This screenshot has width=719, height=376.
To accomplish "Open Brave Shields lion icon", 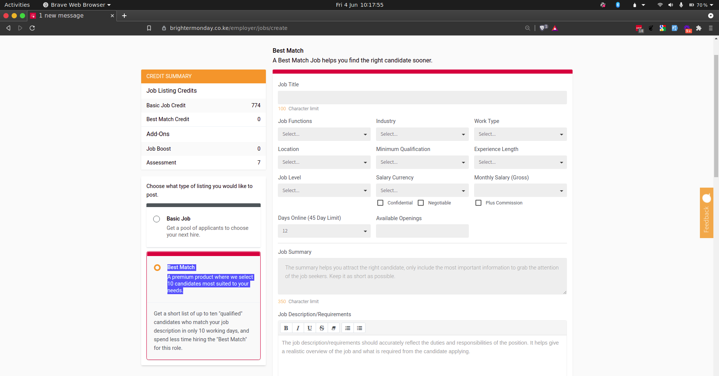I will click(542, 28).
